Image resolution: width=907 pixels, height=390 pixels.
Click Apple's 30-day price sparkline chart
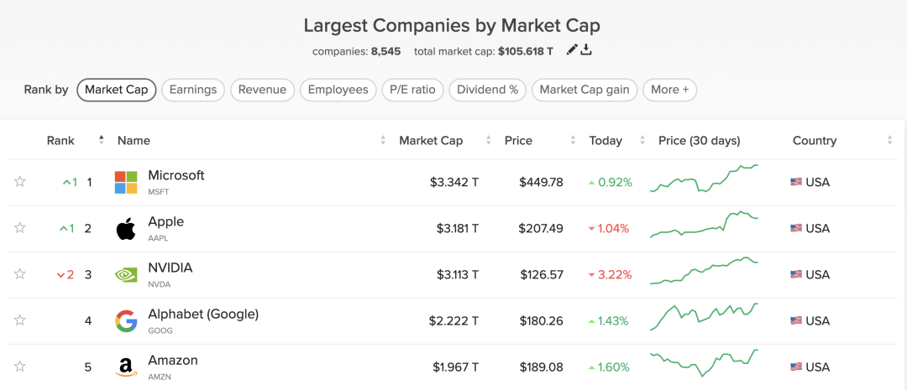pos(705,225)
